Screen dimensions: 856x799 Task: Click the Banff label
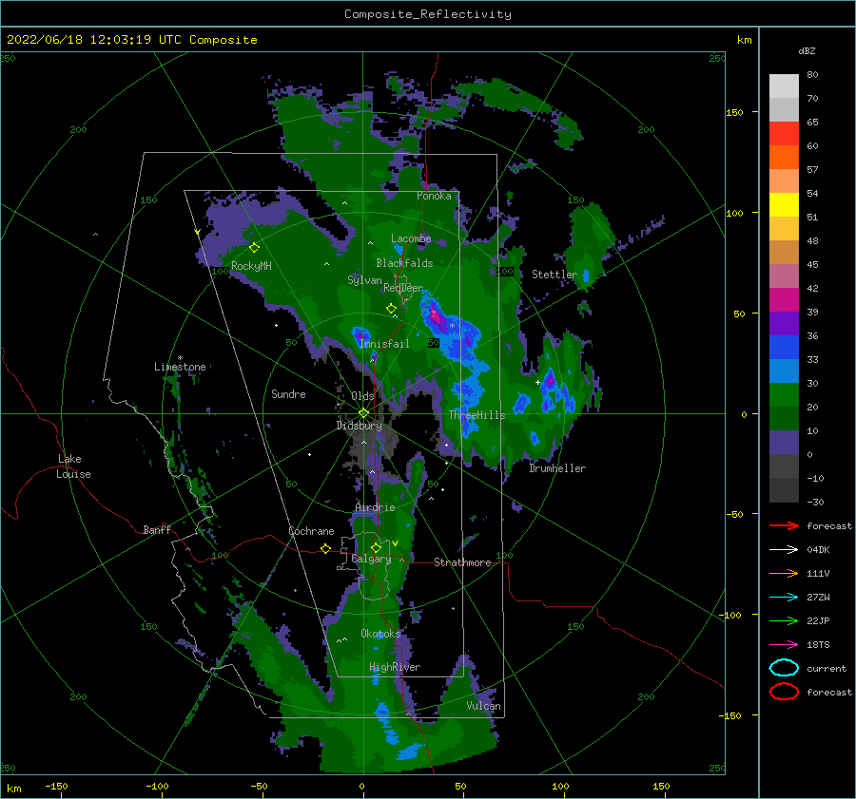pos(157,529)
